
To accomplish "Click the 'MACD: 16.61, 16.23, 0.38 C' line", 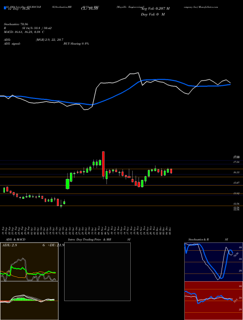I will coord(24,32).
